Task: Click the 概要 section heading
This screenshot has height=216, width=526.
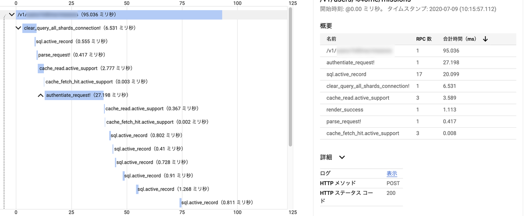Action: click(326, 26)
